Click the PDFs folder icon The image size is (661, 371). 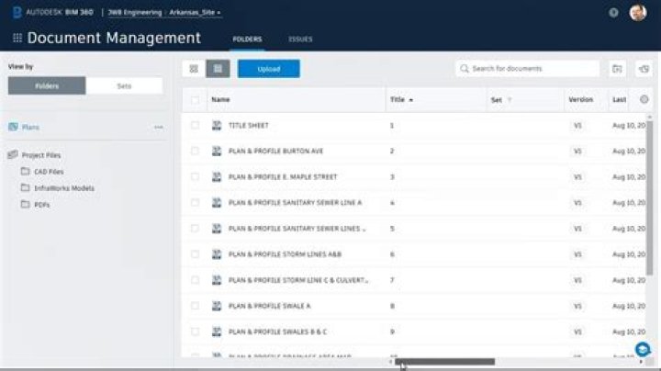[x=26, y=204]
